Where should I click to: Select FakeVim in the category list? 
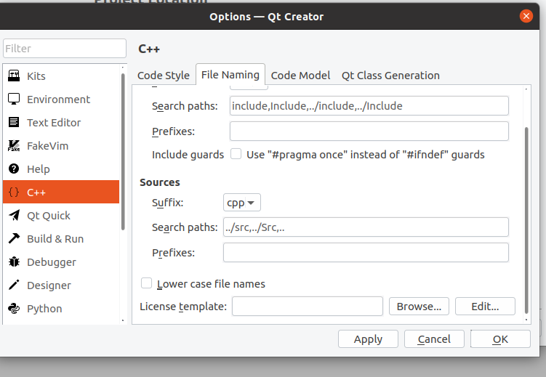(48, 146)
